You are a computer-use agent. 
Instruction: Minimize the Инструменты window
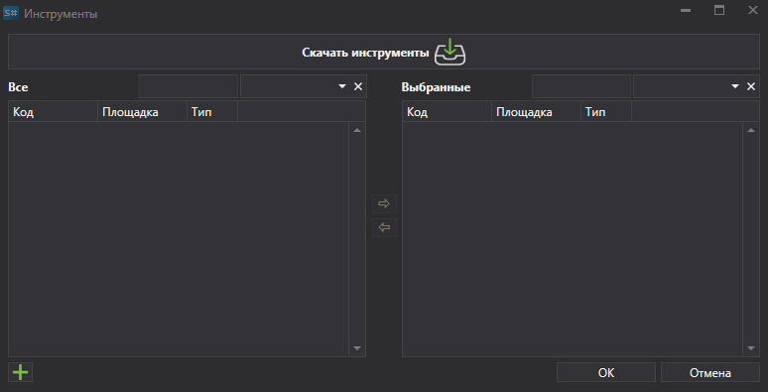(686, 10)
